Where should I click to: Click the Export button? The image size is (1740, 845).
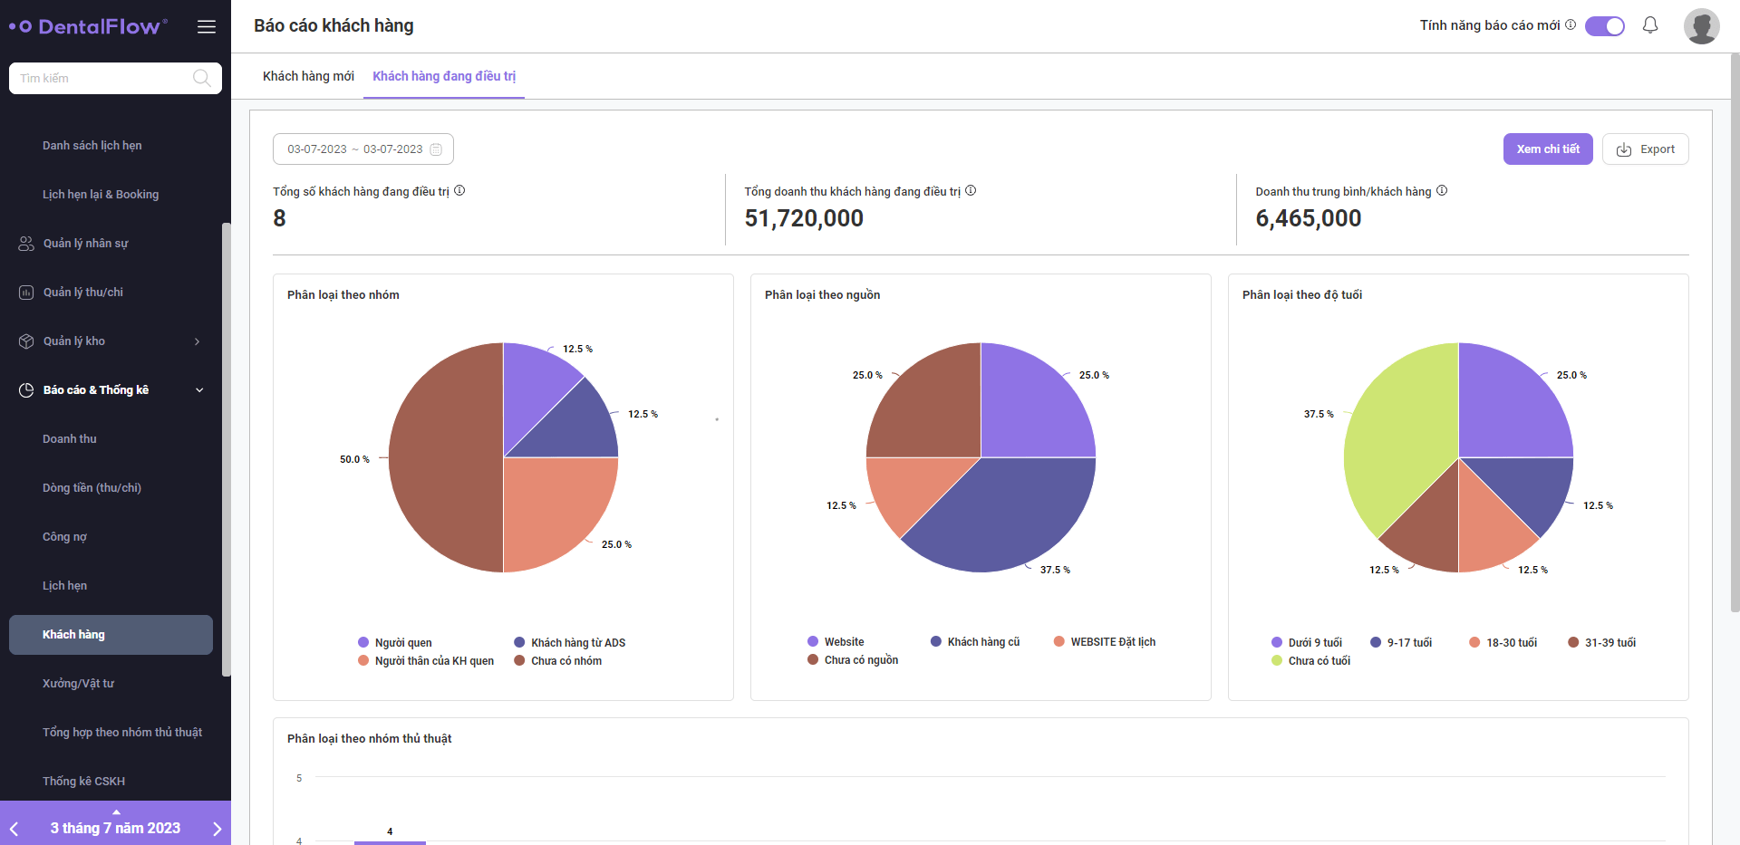(1645, 149)
